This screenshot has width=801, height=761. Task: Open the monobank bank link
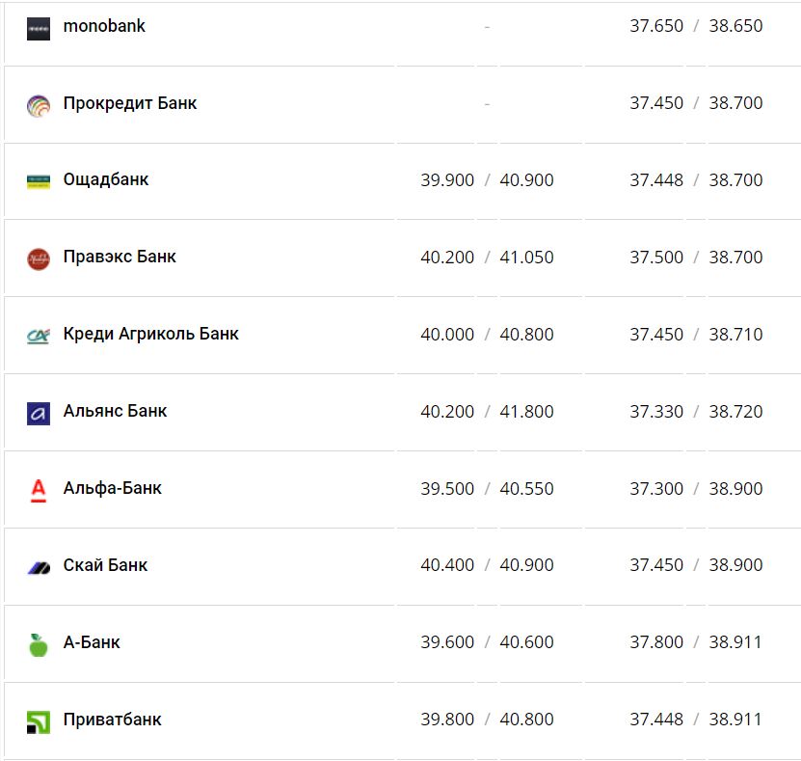pyautogui.click(x=104, y=26)
